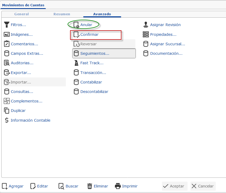Open Seguimientos dialog

tap(104, 53)
